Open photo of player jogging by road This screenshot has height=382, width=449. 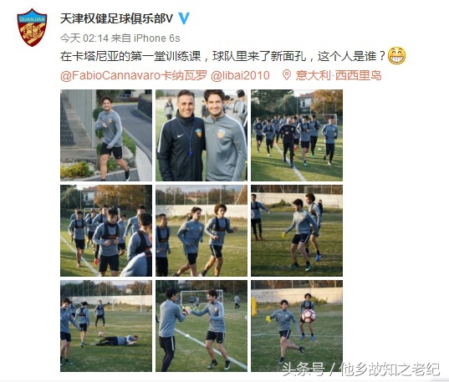click(x=106, y=135)
